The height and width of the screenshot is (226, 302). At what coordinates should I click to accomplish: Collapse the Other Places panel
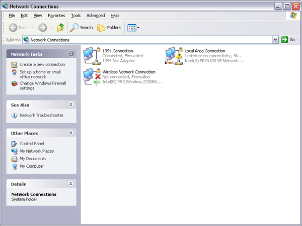tap(71, 133)
